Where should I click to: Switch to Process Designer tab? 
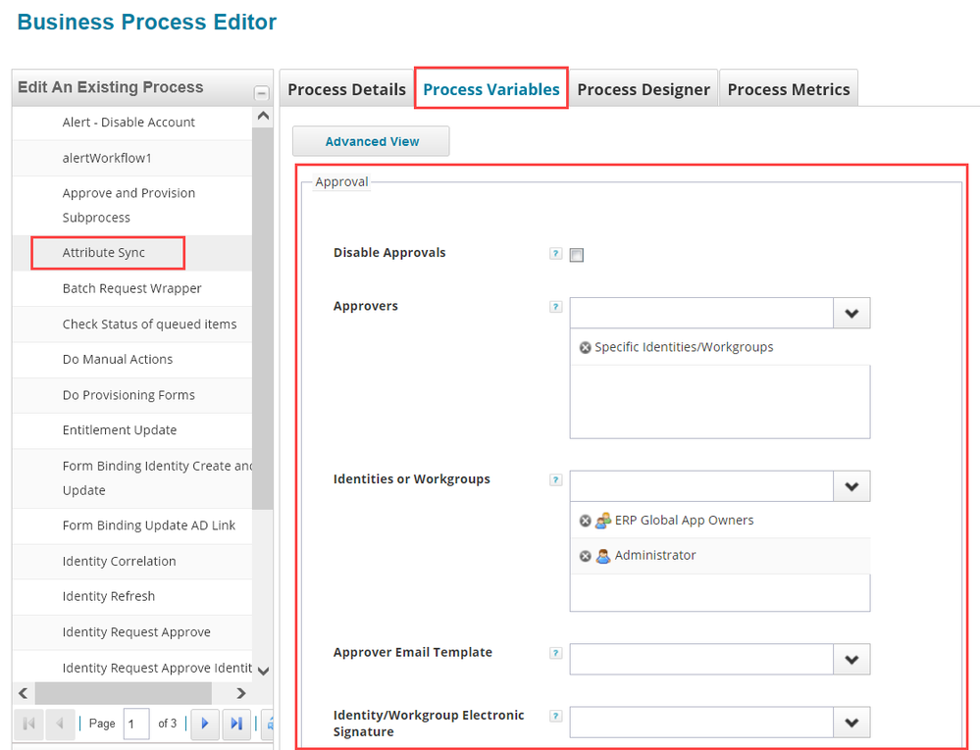point(644,89)
